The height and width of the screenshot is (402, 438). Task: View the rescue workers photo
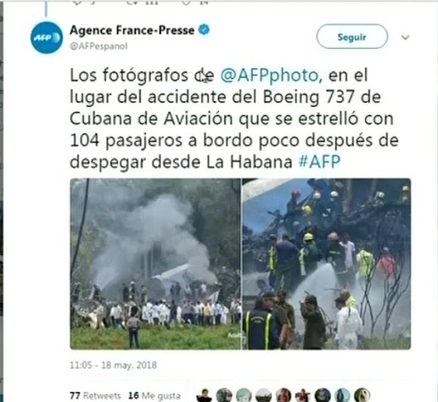[326, 264]
